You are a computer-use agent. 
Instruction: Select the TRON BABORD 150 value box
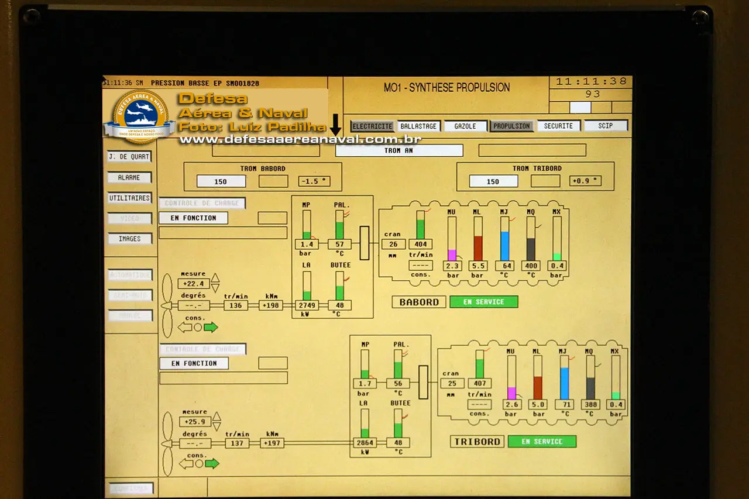[x=221, y=181]
